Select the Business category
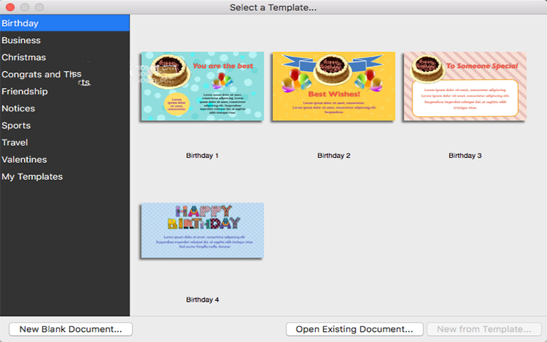The image size is (547, 342). pos(64,40)
